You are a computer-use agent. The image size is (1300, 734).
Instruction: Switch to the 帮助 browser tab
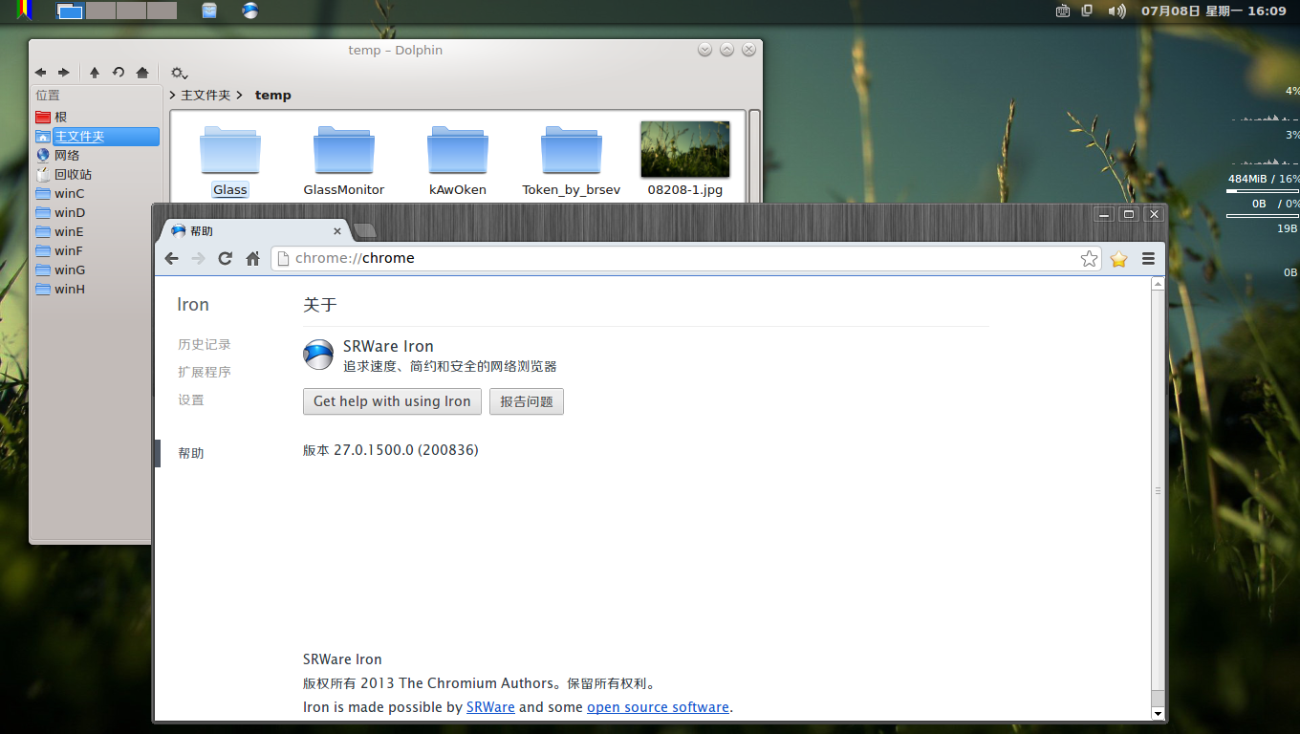pos(253,231)
